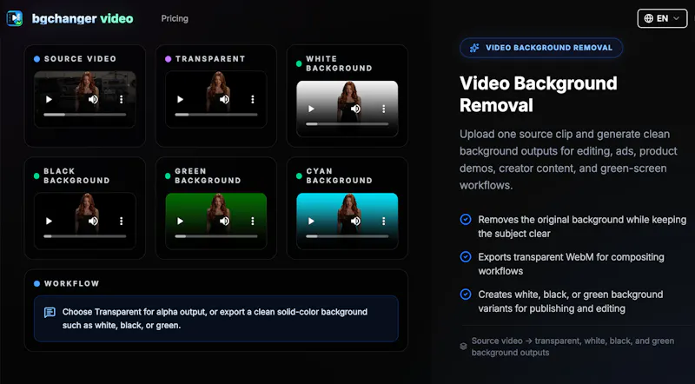This screenshot has height=384, width=695.
Task: Play the Black Background video
Action: (x=49, y=221)
